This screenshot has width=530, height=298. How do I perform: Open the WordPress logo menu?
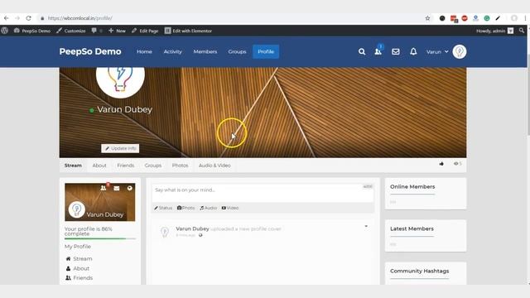tap(5, 31)
